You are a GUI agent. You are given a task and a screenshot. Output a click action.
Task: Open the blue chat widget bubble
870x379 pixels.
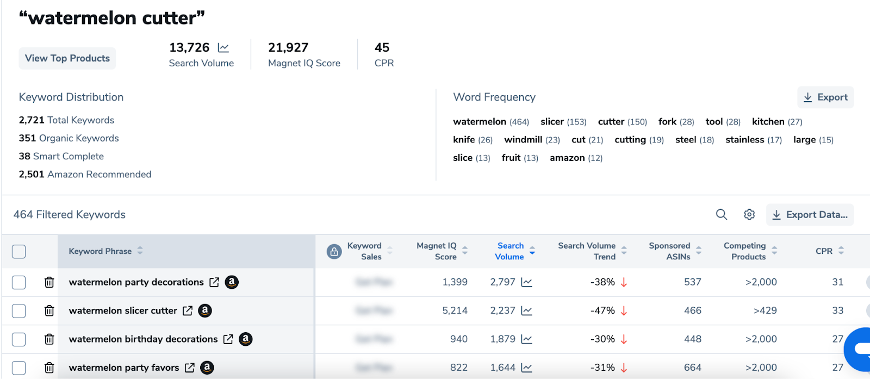(x=860, y=349)
